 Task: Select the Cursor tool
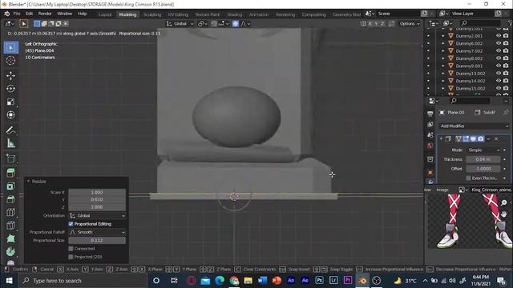tap(10, 61)
